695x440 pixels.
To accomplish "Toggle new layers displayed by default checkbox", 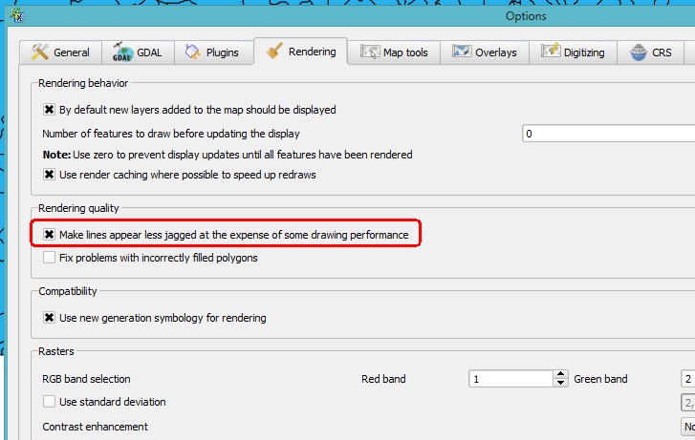I will (x=49, y=110).
